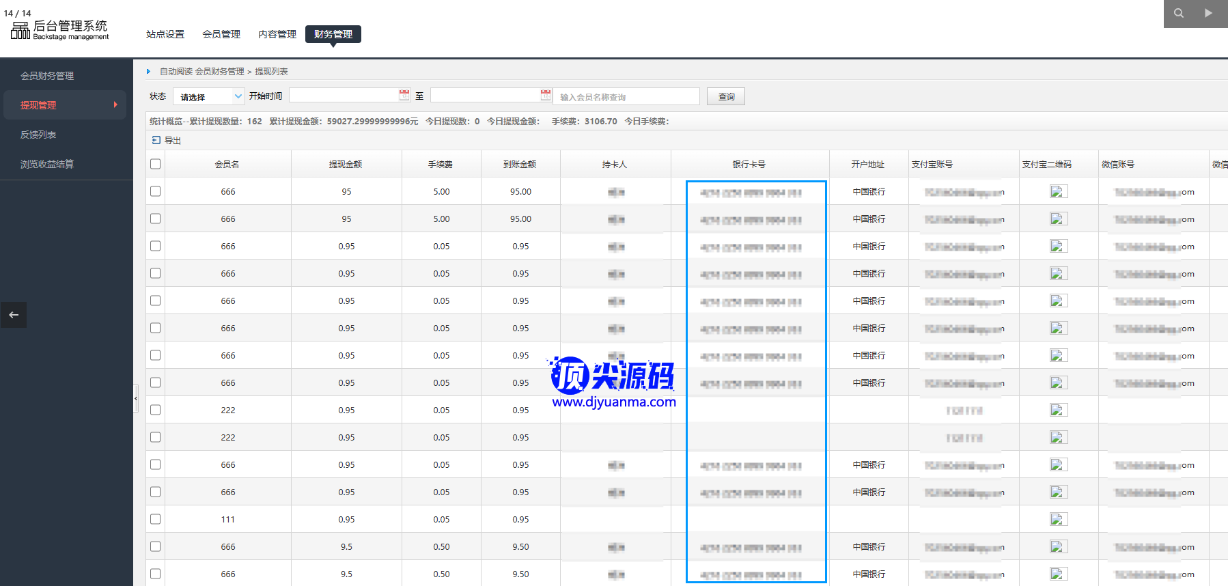The width and height of the screenshot is (1228, 586).
Task: Switch to the 会员管理 tab
Action: click(x=221, y=34)
